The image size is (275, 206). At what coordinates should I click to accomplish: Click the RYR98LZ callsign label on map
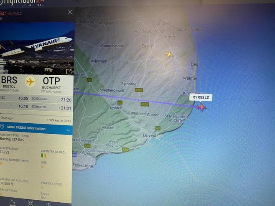201,97
